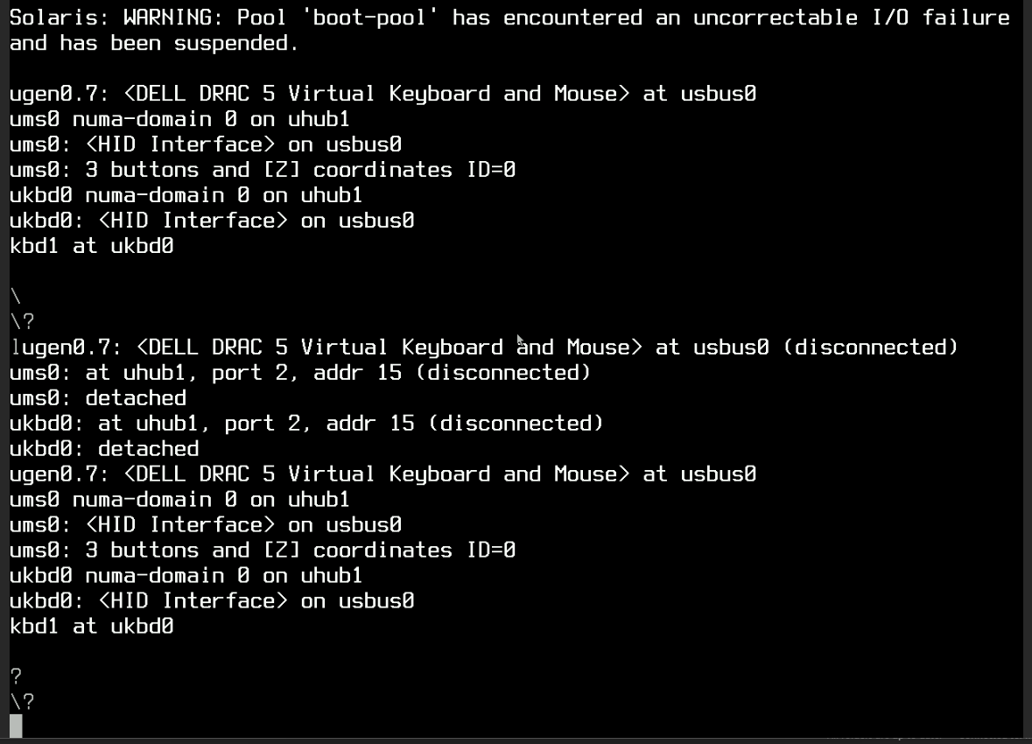Viewport: 1032px width, 744px height.
Task: Click the lone backslash line mid-screen
Action: click(x=16, y=296)
